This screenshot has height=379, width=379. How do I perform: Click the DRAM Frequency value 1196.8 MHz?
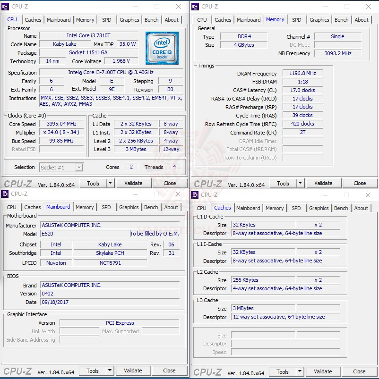click(302, 73)
